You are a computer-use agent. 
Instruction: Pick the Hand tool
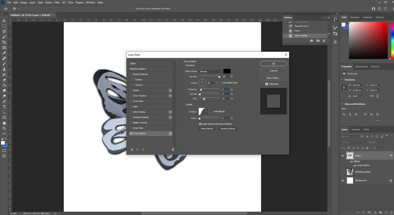click(4, 123)
